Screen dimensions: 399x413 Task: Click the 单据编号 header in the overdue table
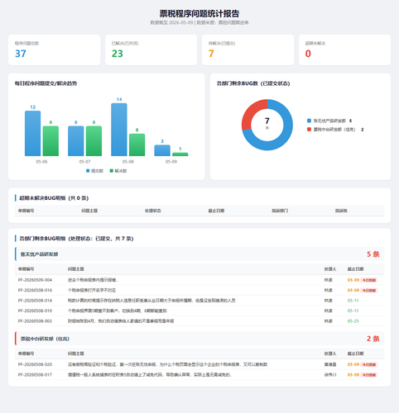tap(26, 211)
